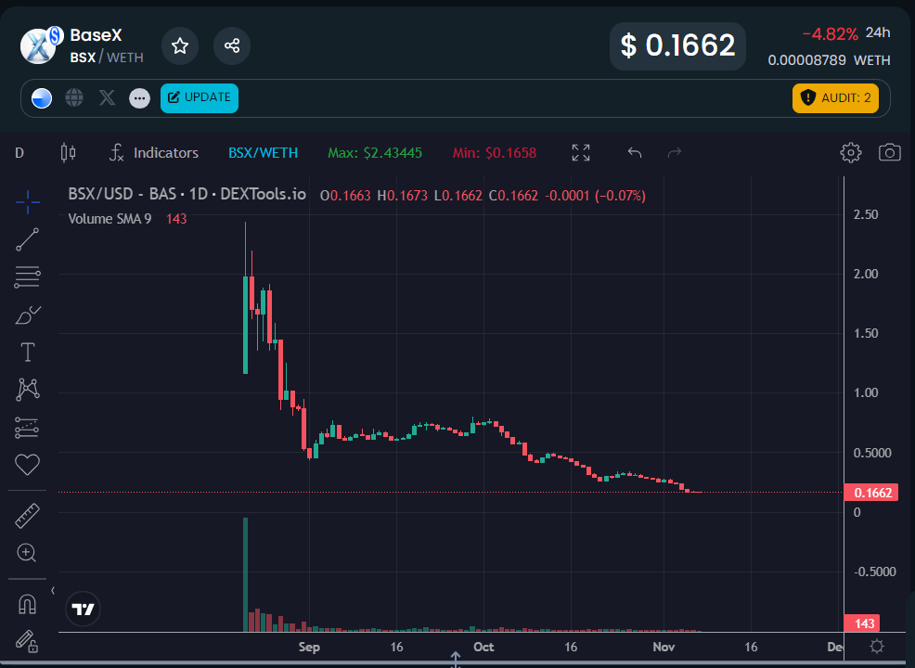Activate the zoom in magnifier tool
Viewport: 915px width, 668px height.
coord(28,552)
